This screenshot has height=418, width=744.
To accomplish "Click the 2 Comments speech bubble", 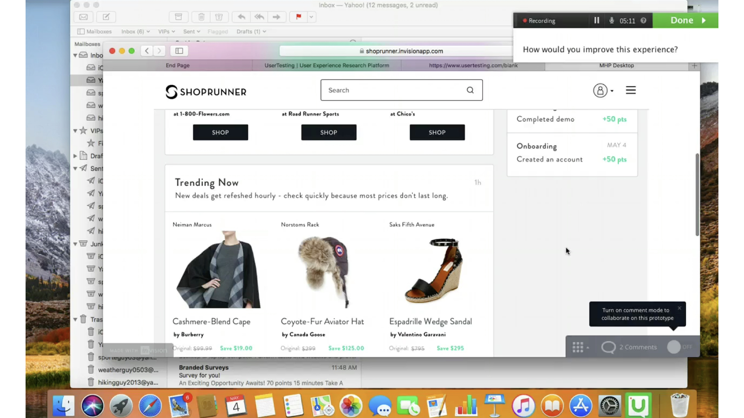I will tap(608, 347).
